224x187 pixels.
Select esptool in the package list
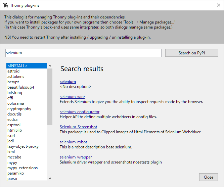pyautogui.click(x=27, y=125)
